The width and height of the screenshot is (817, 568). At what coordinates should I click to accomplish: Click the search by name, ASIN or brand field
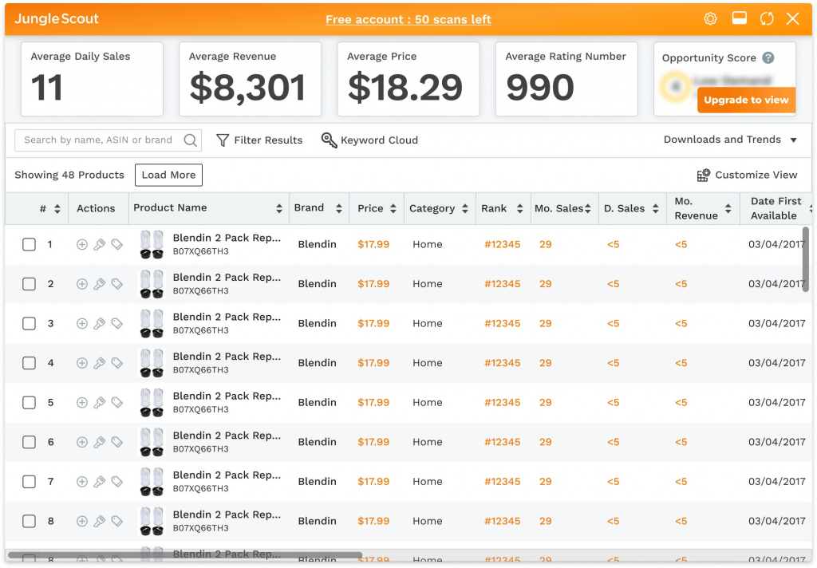pyautogui.click(x=108, y=140)
